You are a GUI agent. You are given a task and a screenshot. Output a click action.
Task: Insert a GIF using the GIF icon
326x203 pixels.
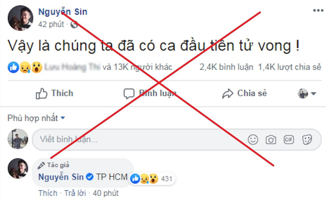289,139
